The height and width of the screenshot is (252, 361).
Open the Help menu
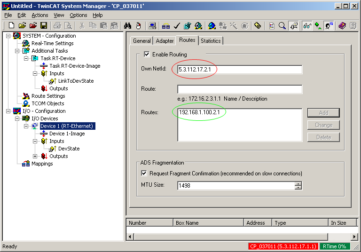98,15
